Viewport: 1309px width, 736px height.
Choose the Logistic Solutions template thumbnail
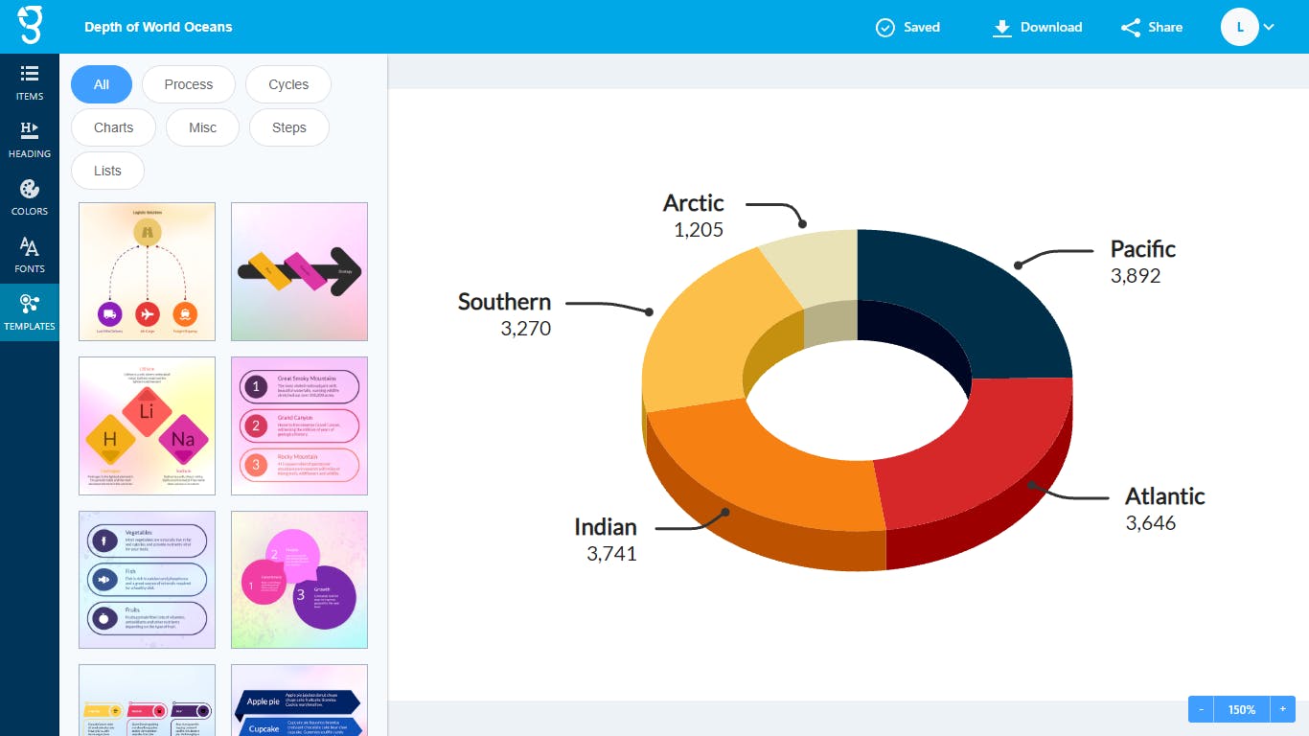(147, 271)
